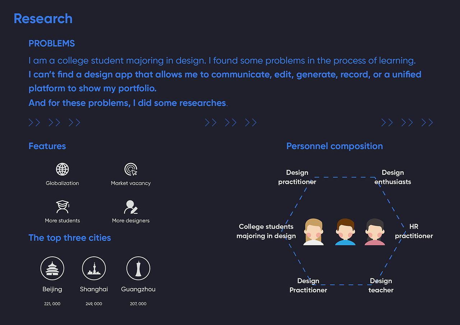Select the brown-haired male avatar in blue

(x=345, y=232)
